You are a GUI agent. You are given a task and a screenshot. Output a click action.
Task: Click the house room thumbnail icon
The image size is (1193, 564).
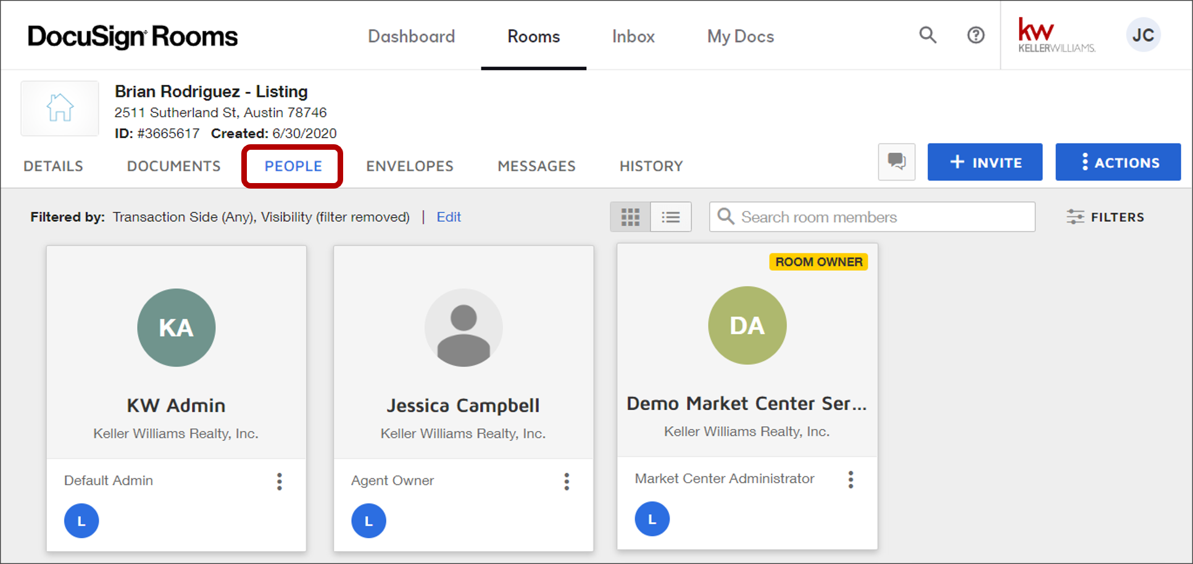click(60, 108)
